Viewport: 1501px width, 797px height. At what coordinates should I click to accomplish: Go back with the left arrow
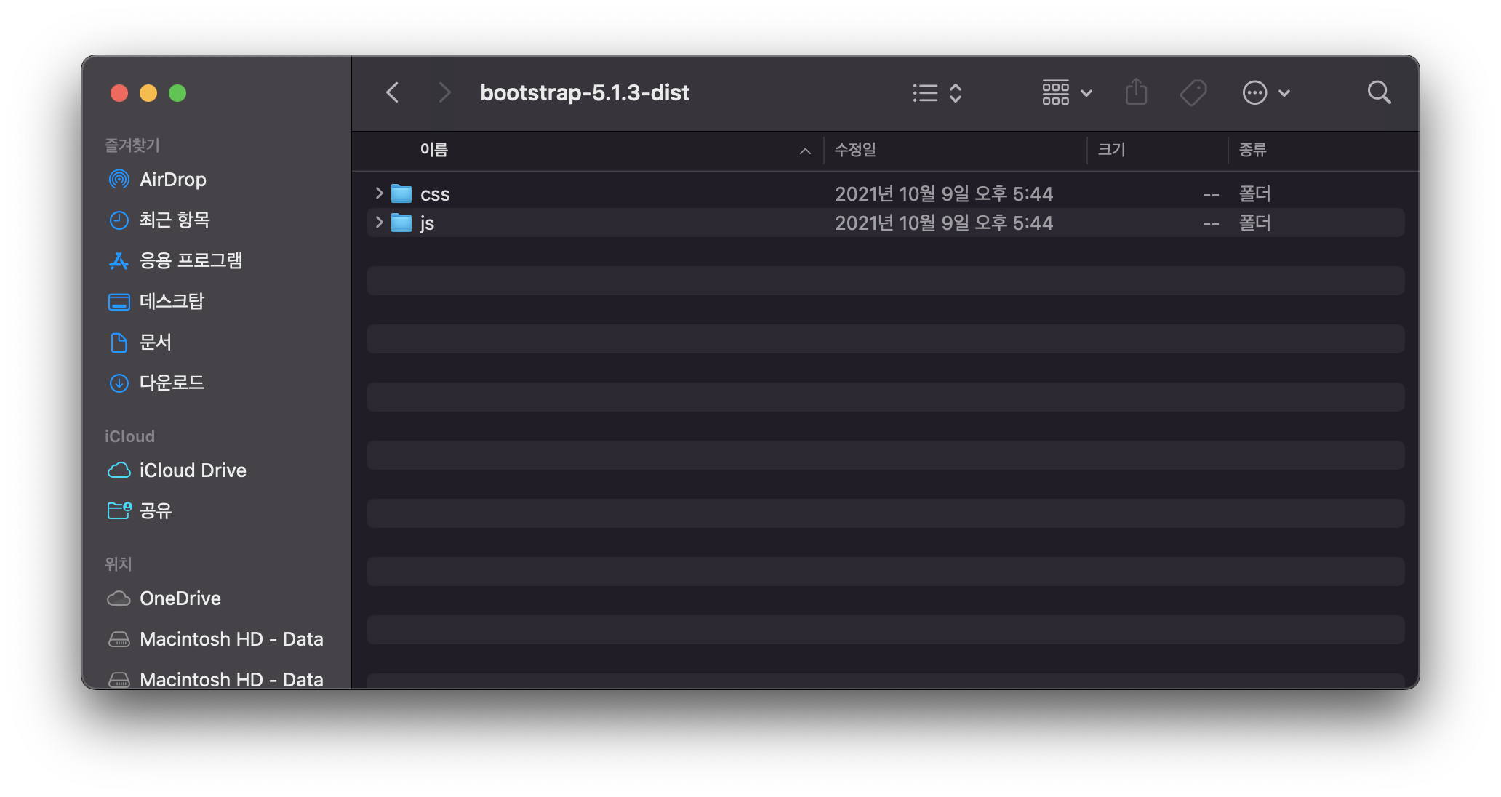[x=393, y=92]
